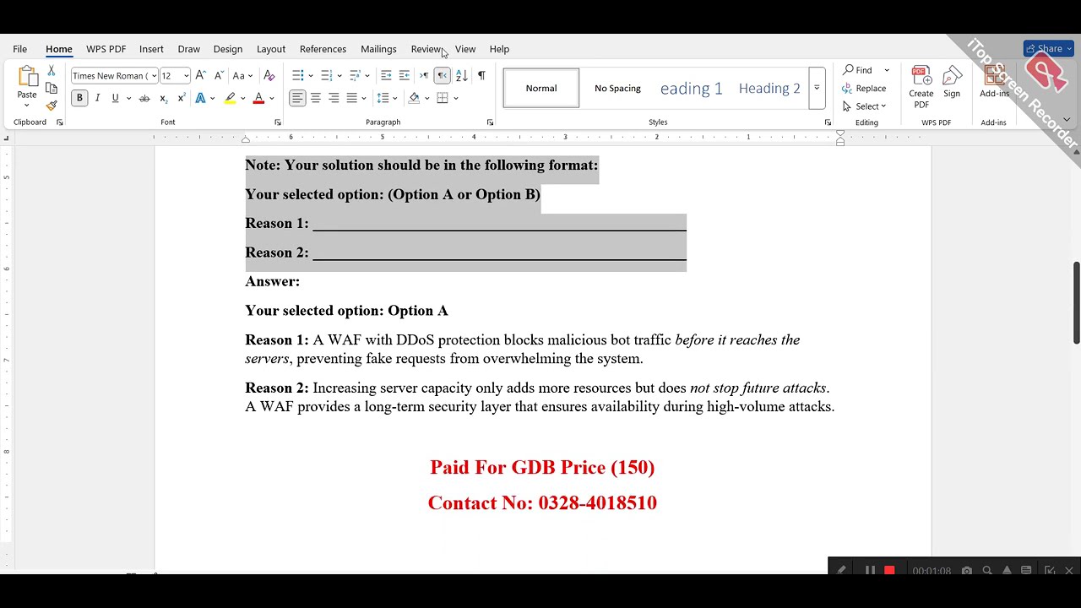Apply the Normal style

click(x=541, y=88)
